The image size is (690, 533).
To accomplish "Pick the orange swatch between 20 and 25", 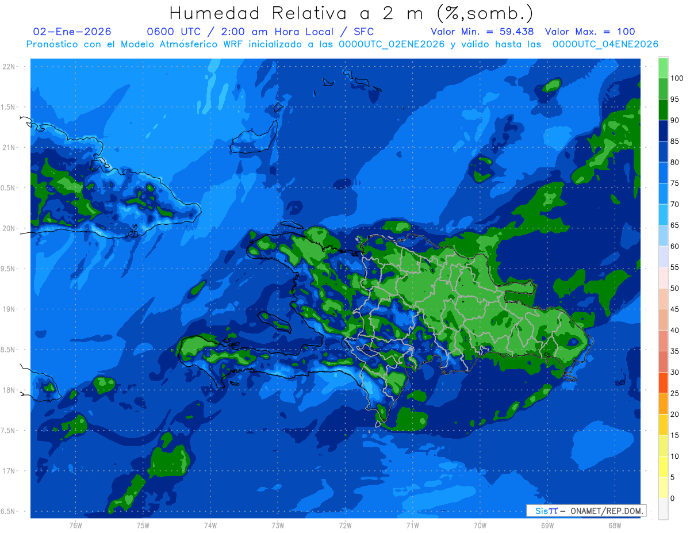I will click(x=663, y=404).
